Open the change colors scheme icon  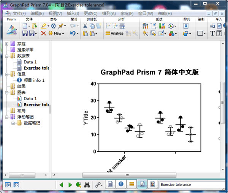point(172,33)
